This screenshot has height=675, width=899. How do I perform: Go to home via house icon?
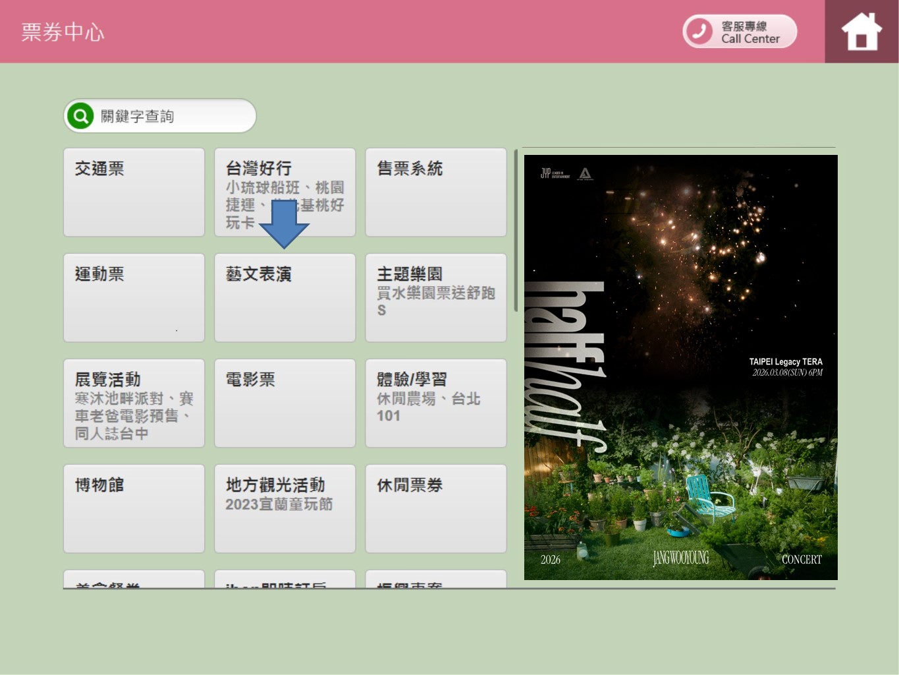861,32
